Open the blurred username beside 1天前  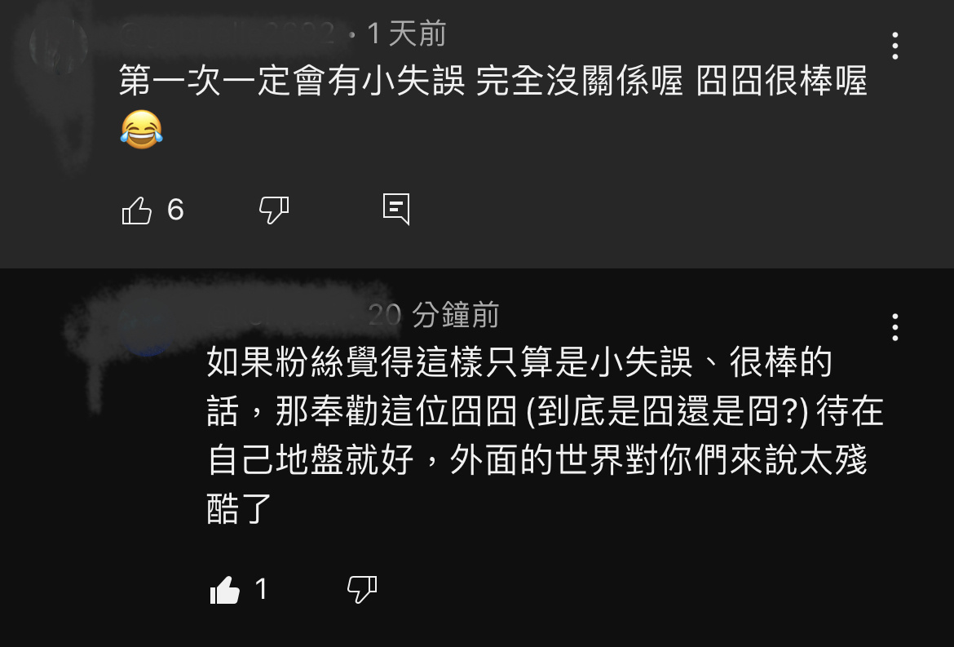[227, 33]
